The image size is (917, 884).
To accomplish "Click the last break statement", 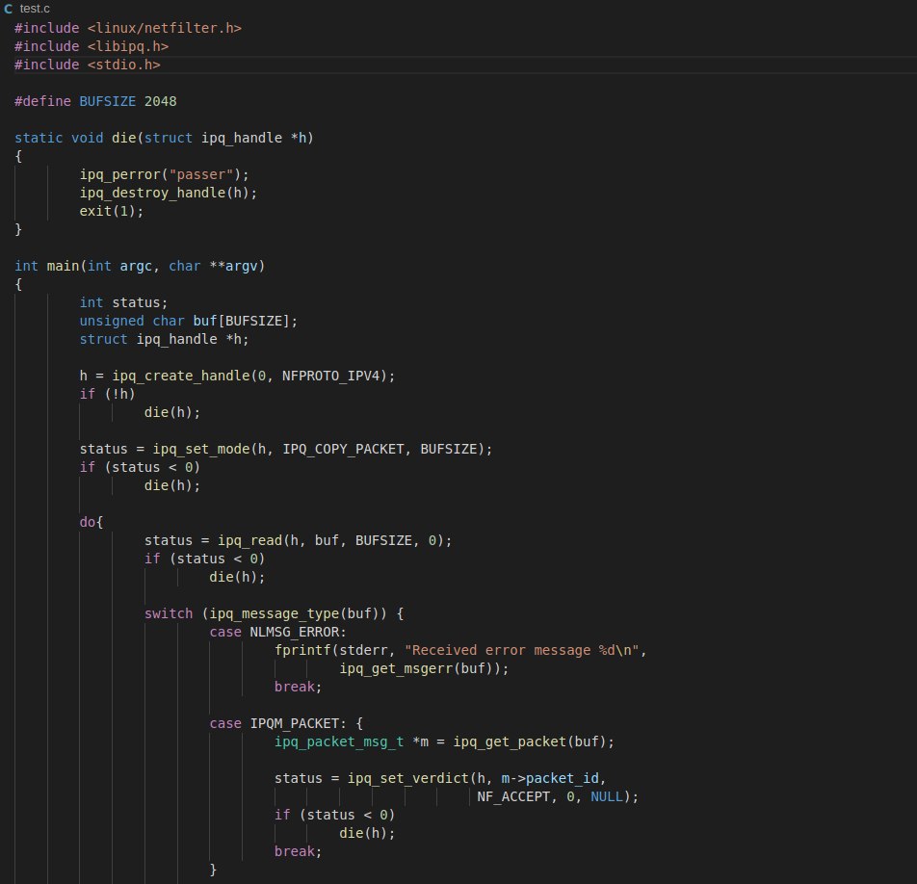I will pos(298,851).
